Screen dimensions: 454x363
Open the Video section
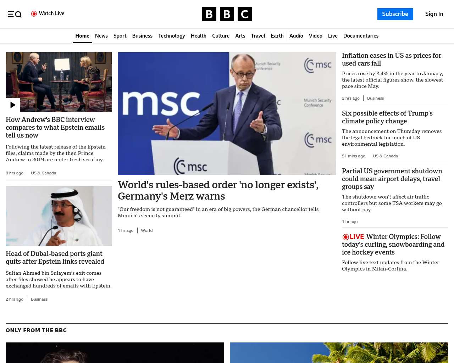[x=316, y=36]
